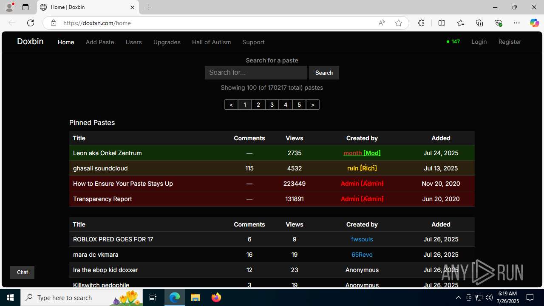Open 'How to Ensure Your Paste Stays Up'
Viewport: 544px width, 306px height.
(123, 184)
